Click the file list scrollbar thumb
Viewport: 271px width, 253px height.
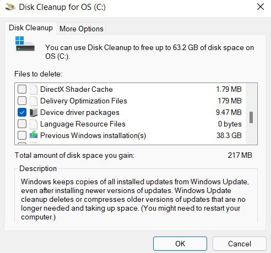(x=251, y=117)
